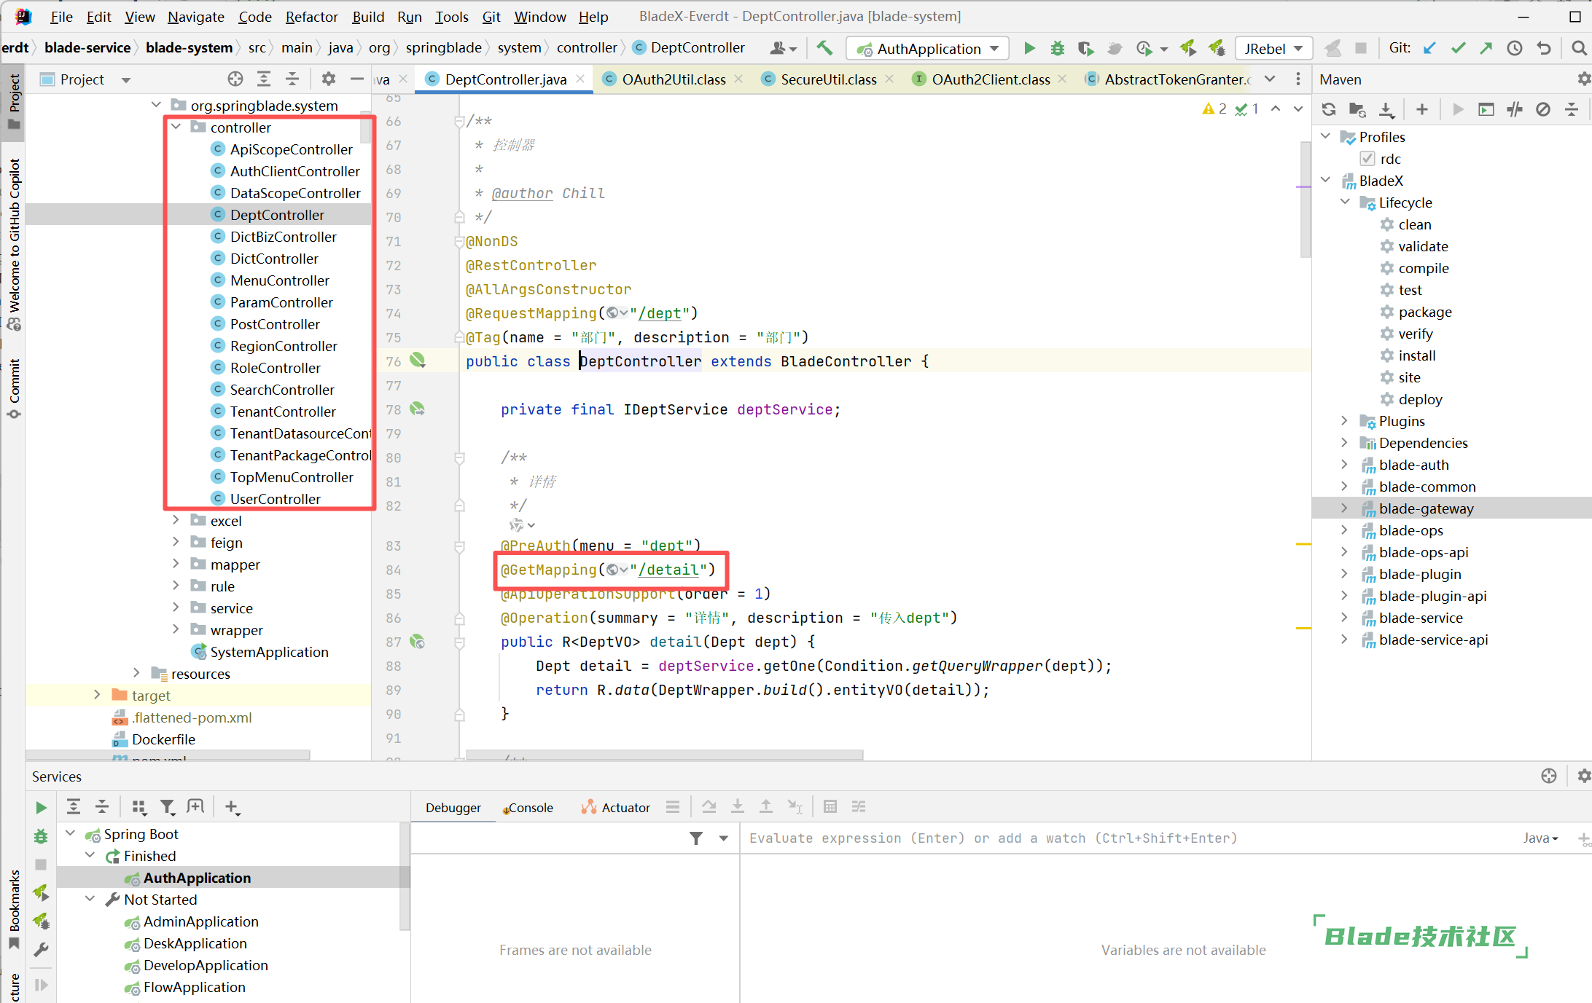Open Java language selector in evaluate field

[1541, 838]
